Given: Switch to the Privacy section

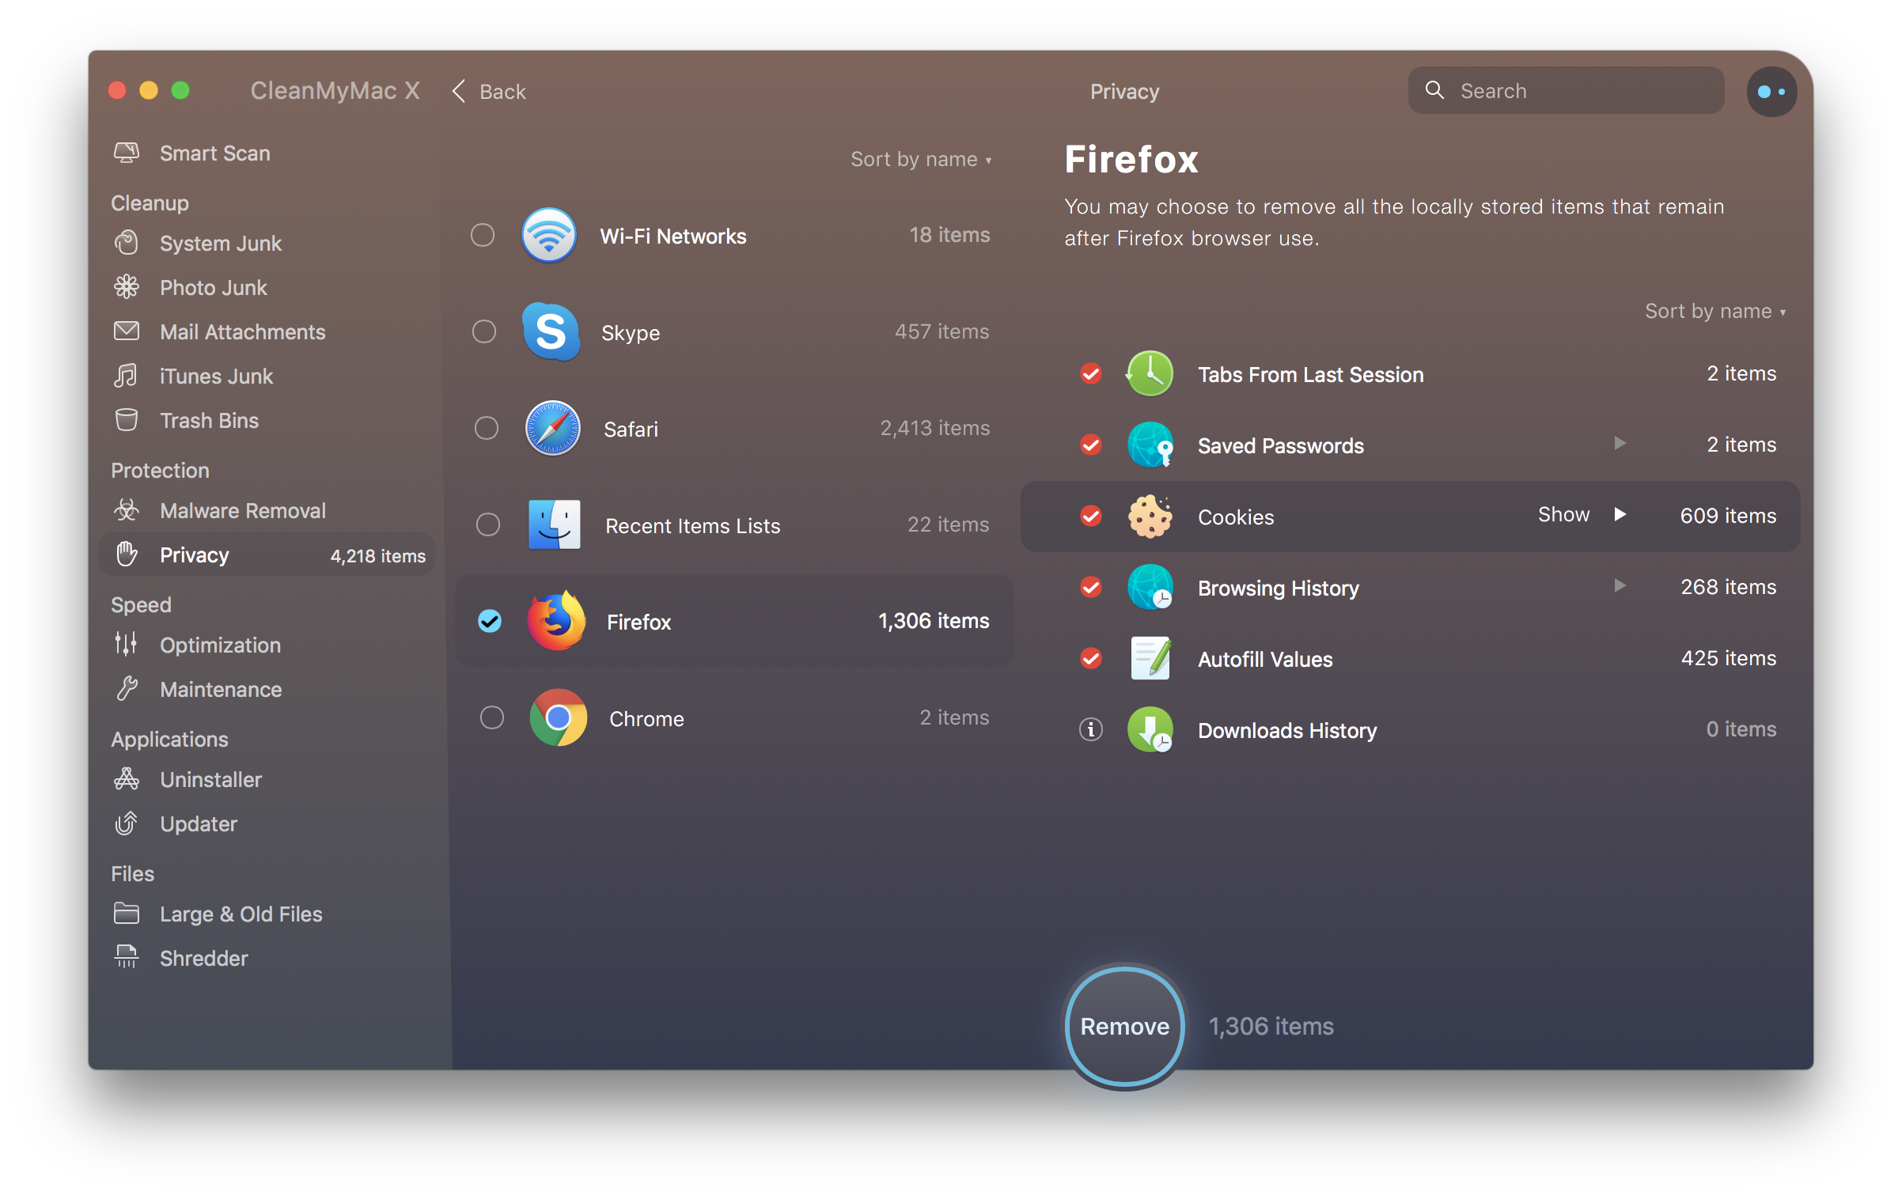Looking at the screenshot, I should click(x=194, y=554).
